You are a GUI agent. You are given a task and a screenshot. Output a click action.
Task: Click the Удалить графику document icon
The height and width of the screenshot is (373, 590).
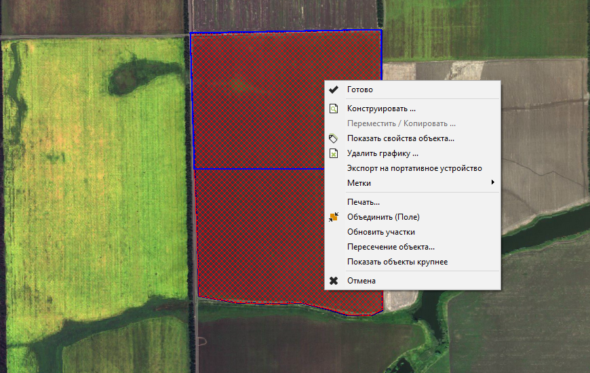click(x=334, y=153)
